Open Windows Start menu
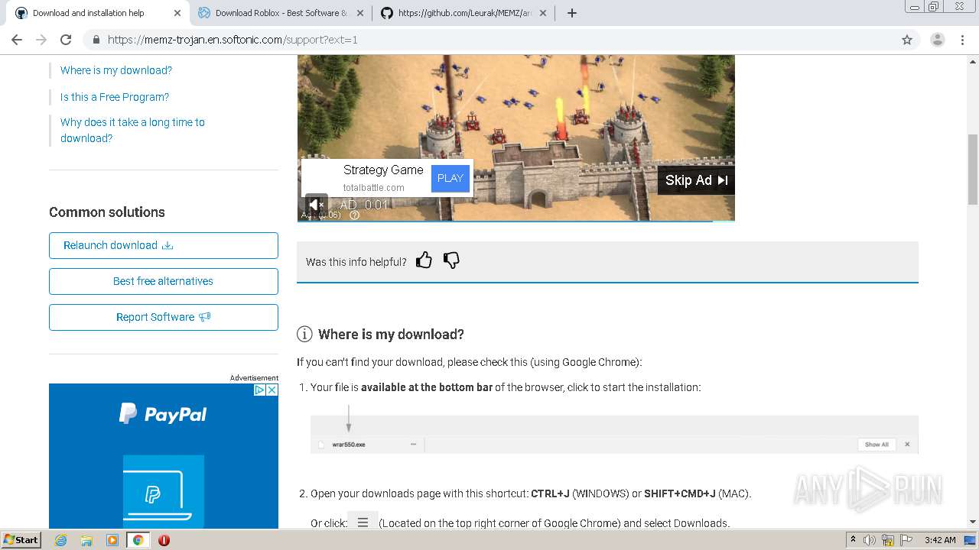The image size is (979, 550). point(21,539)
